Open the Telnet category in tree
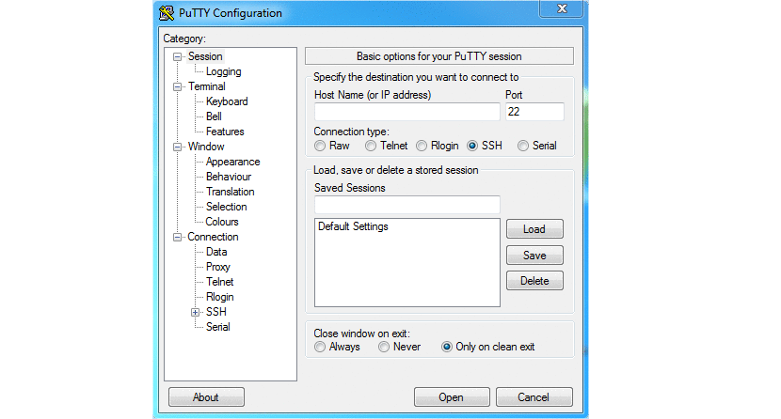781x419 pixels. click(219, 282)
